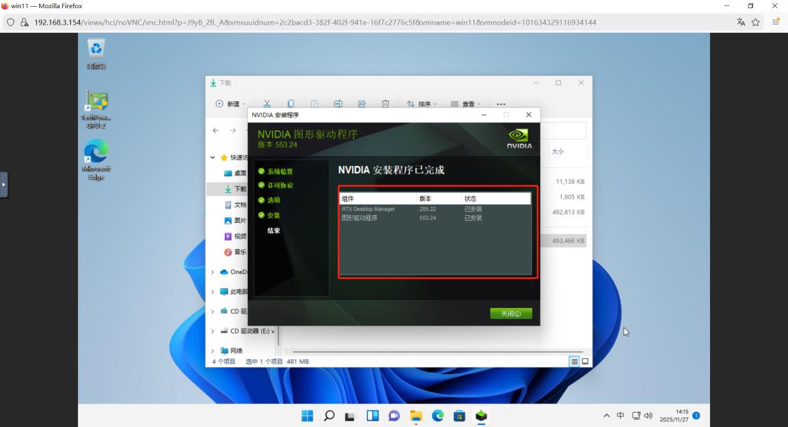
Task: Click the NVIDIA installer icon on the taskbar
Action: point(480,415)
